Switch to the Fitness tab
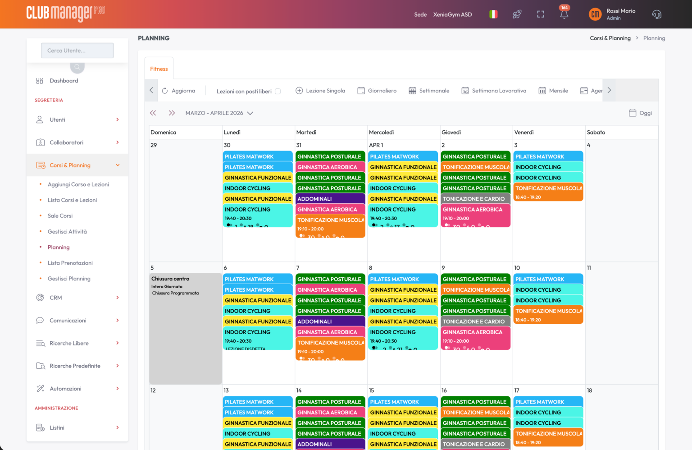The image size is (692, 450). pyautogui.click(x=159, y=69)
